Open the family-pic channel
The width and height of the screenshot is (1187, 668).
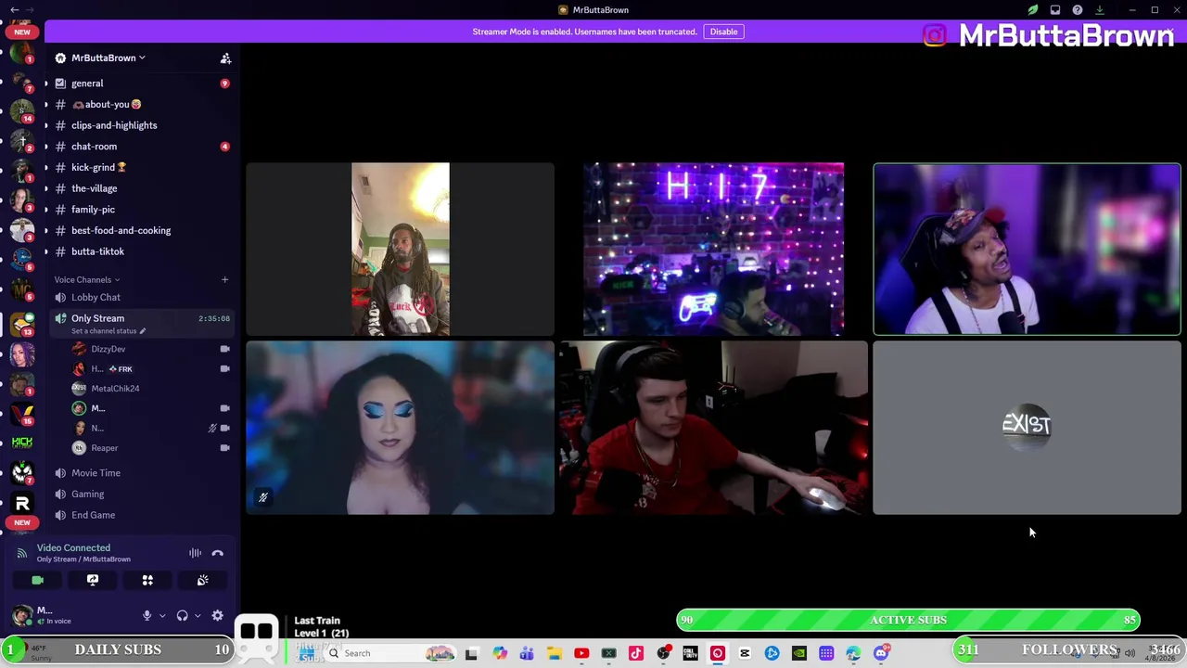pos(142,210)
